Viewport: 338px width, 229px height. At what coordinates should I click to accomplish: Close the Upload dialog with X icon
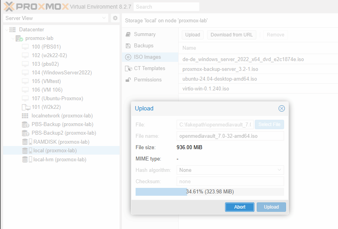coord(281,108)
